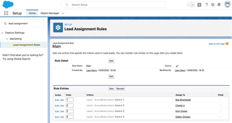232x123 pixels.
Task: Open the Modified By Liam Kerry link
Action: click(180, 70)
